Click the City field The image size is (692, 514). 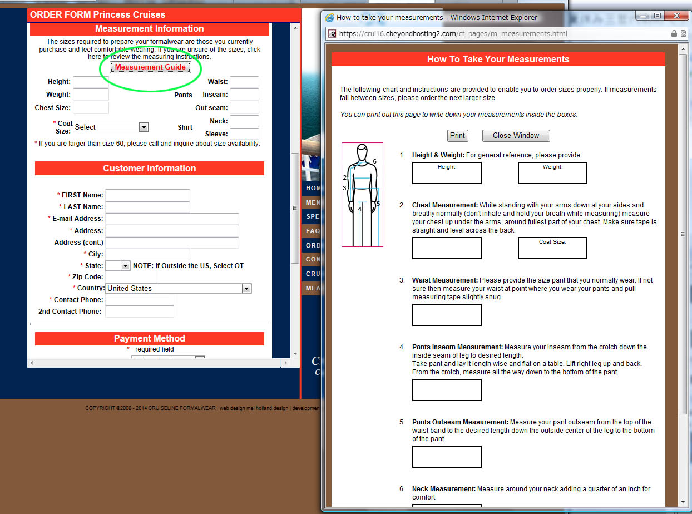147,254
